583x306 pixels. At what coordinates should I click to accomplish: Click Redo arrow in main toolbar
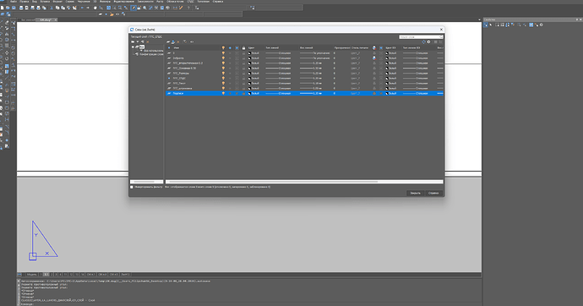click(88, 8)
